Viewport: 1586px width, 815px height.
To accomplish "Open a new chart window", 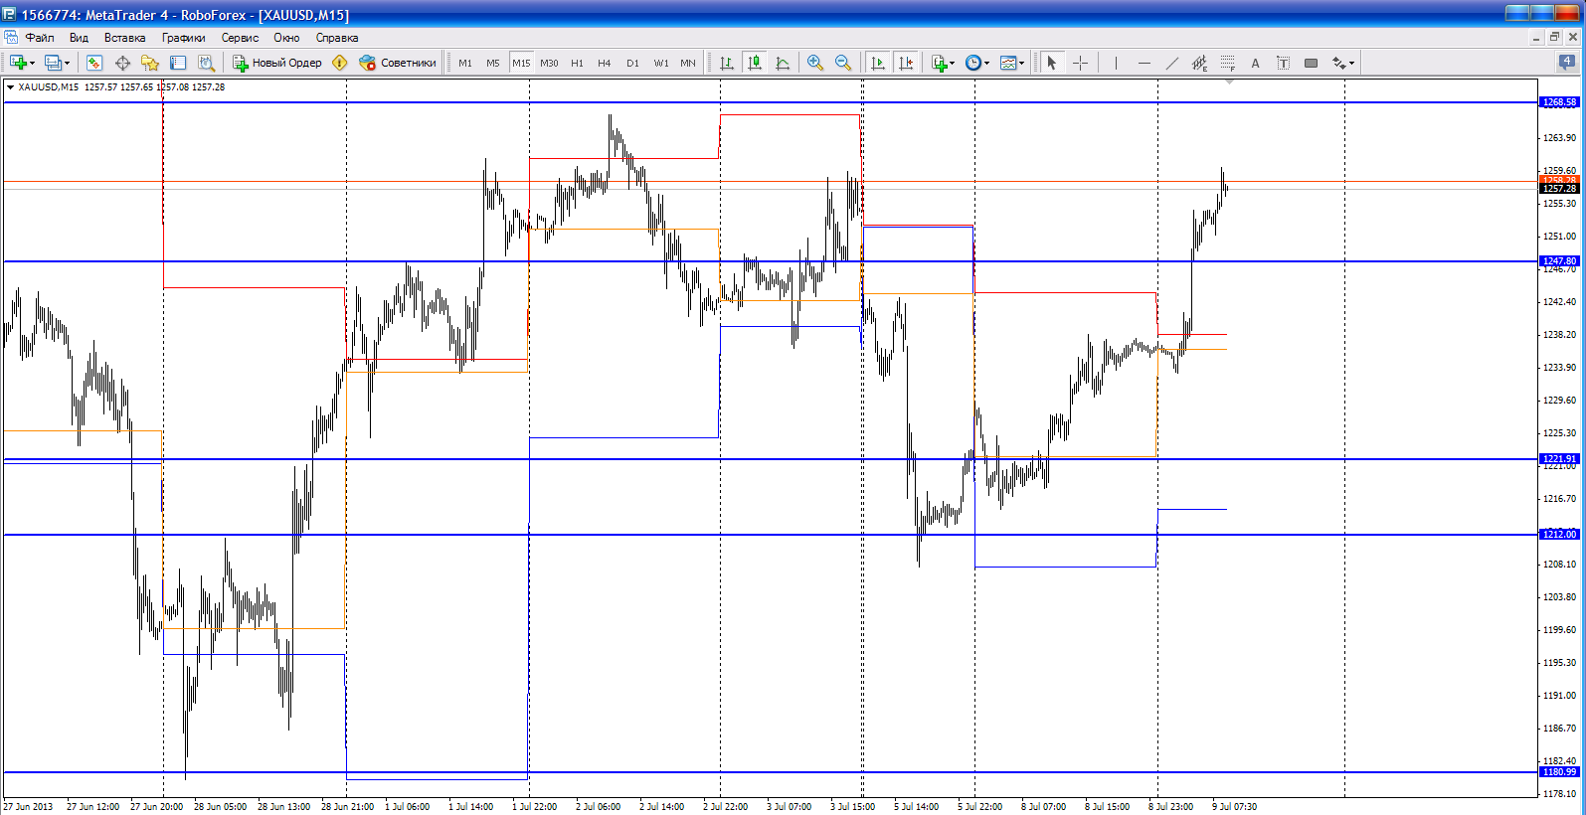I will [x=18, y=63].
